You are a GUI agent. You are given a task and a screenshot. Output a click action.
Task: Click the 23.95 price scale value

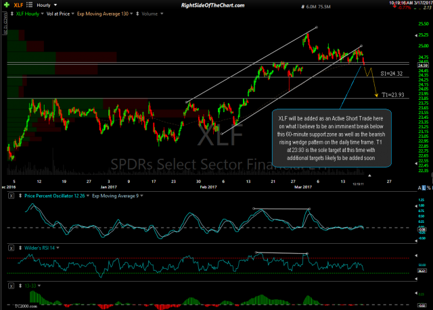pyautogui.click(x=424, y=94)
